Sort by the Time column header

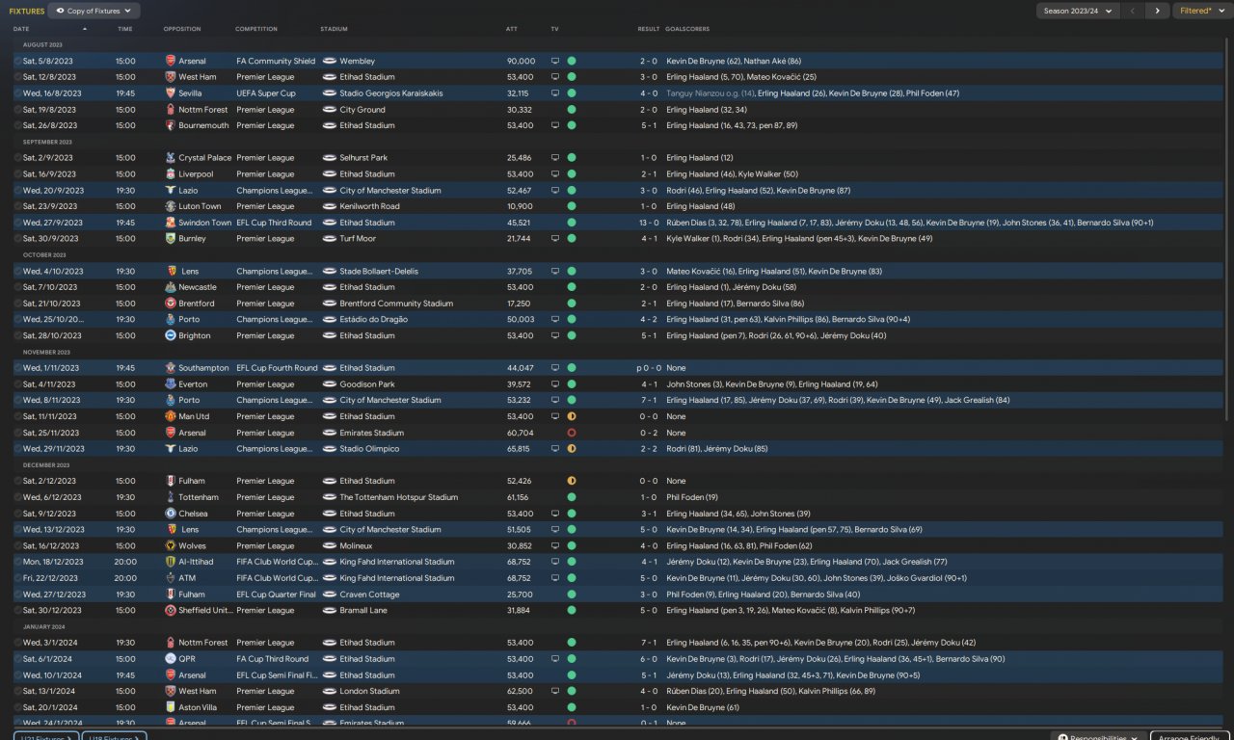[x=125, y=29]
